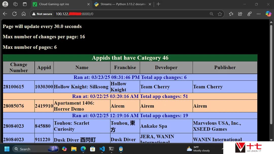Viewport: 274px width, 154px height.
Task: Switch to the Streams Python 3.13.2 documentation tab
Action: tap(122, 4)
